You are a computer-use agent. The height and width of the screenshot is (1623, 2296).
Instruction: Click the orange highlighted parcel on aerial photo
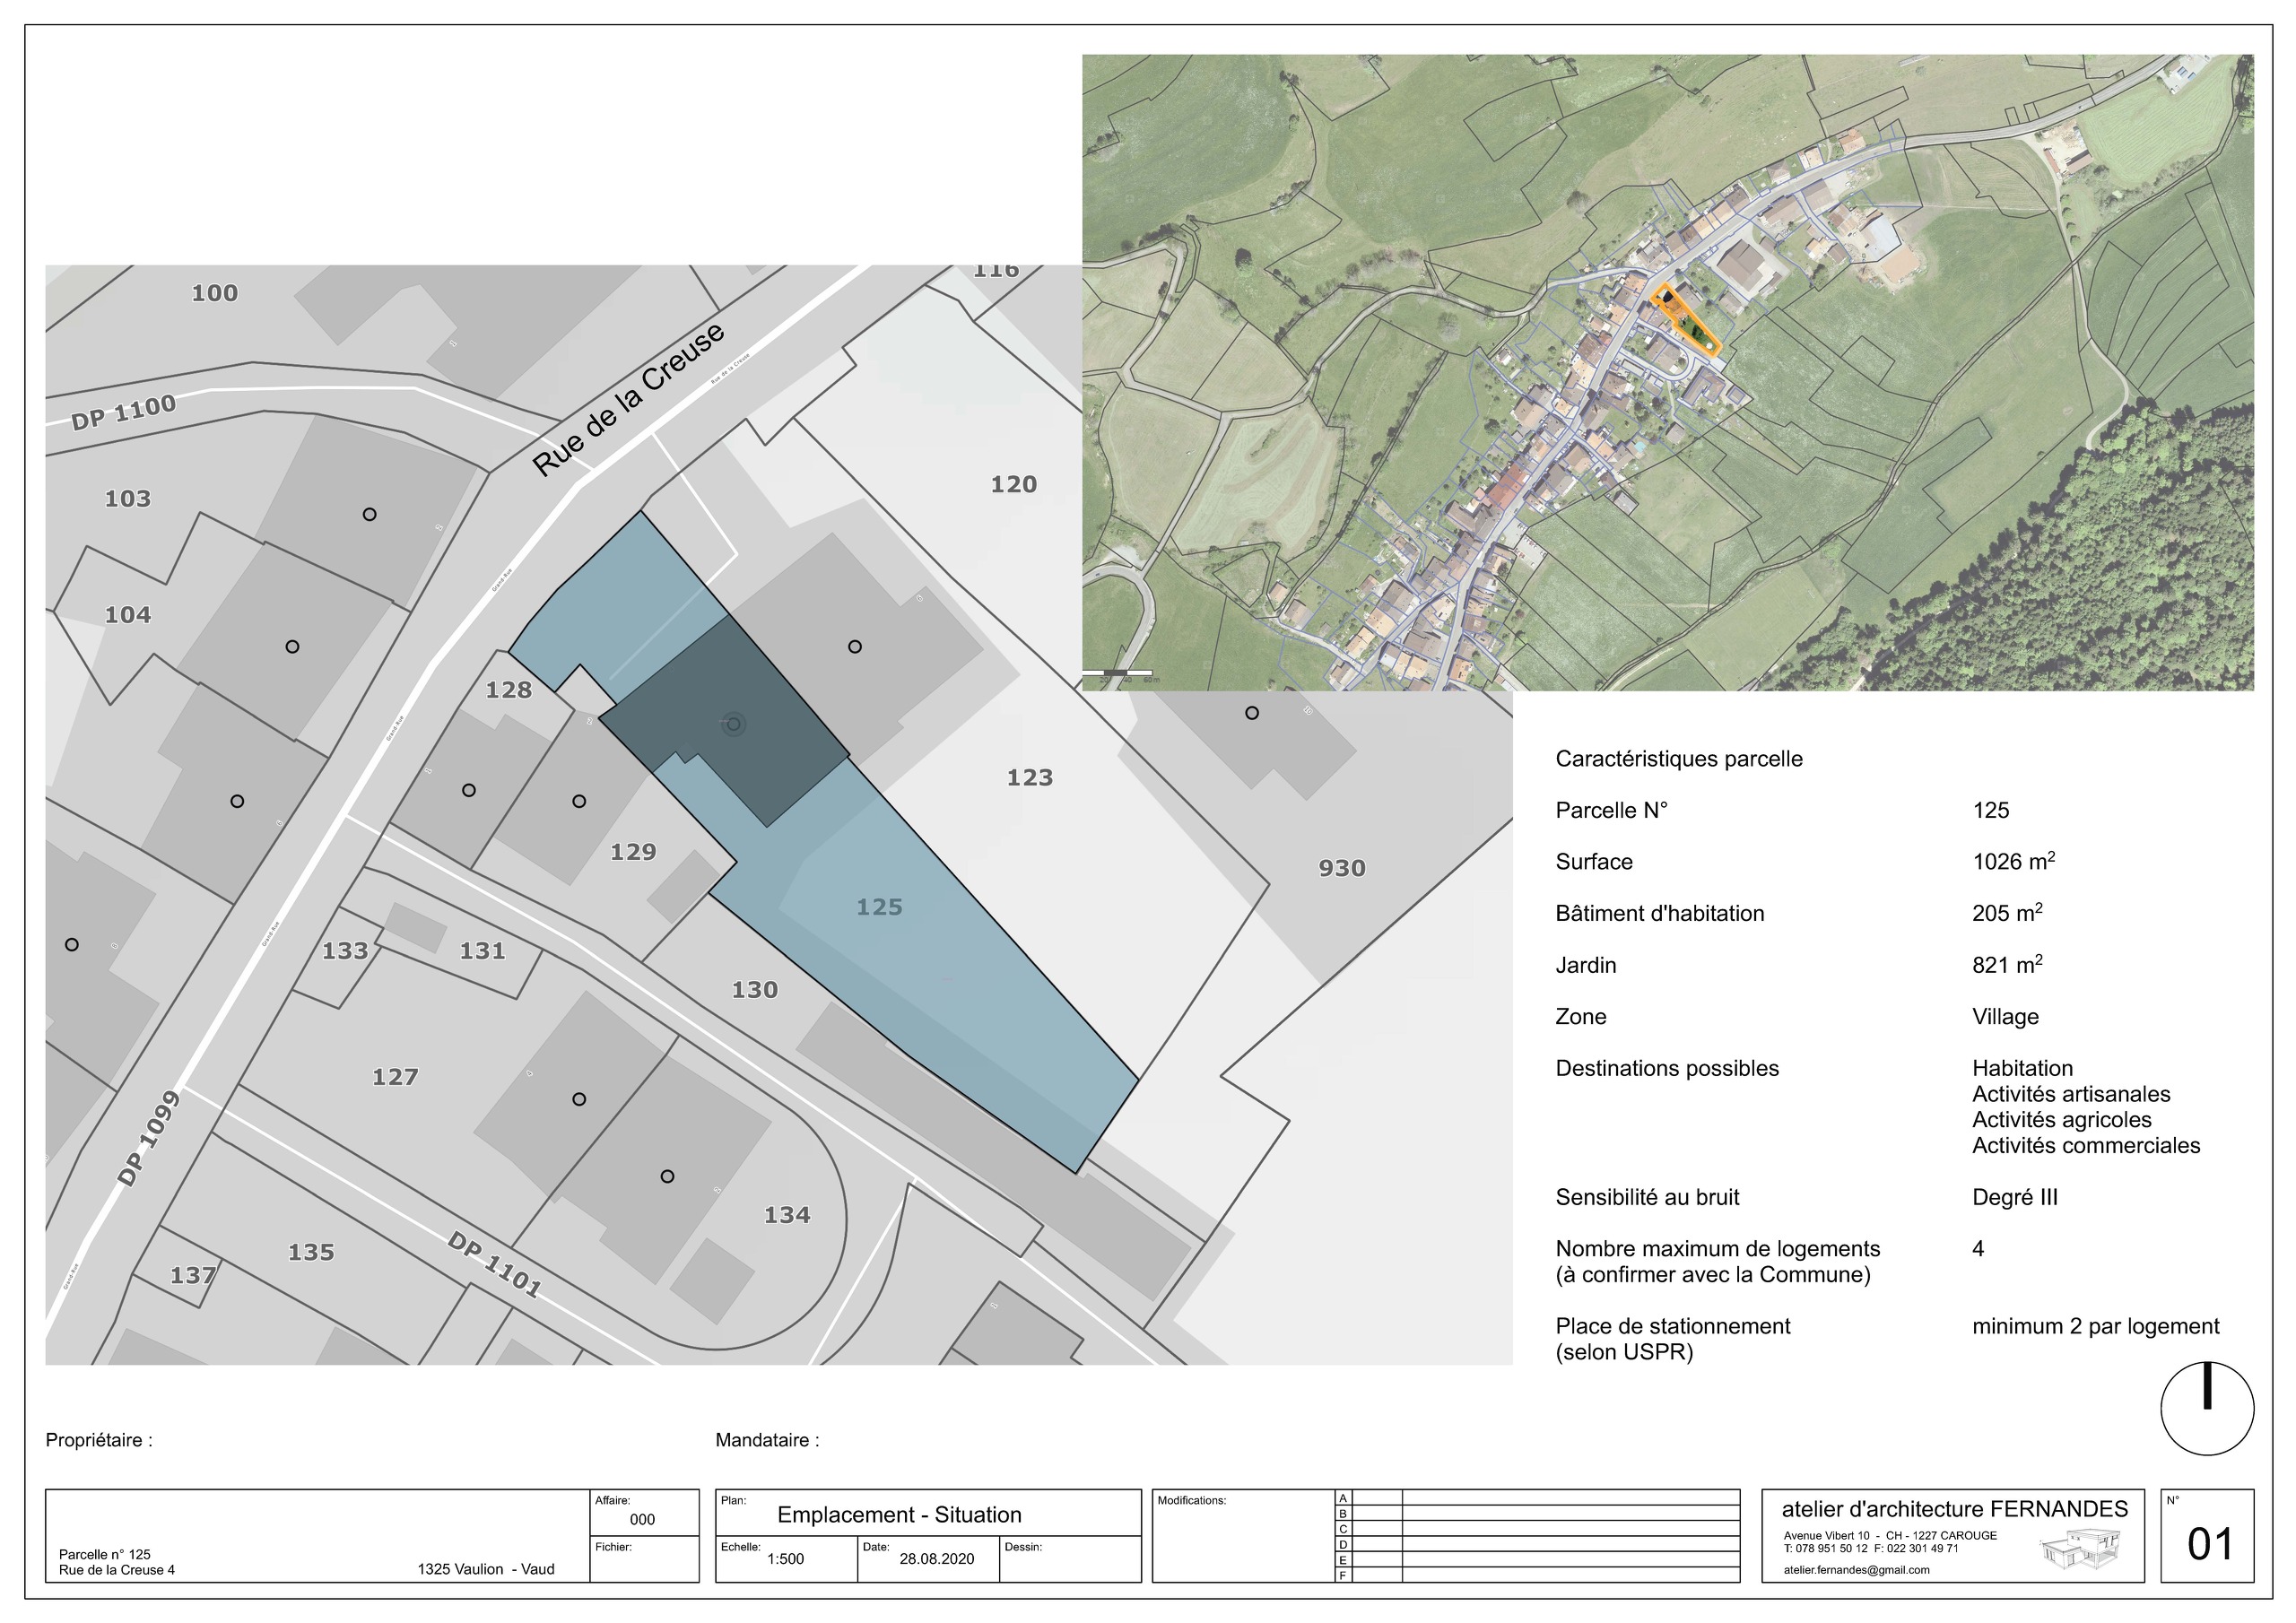[1685, 319]
